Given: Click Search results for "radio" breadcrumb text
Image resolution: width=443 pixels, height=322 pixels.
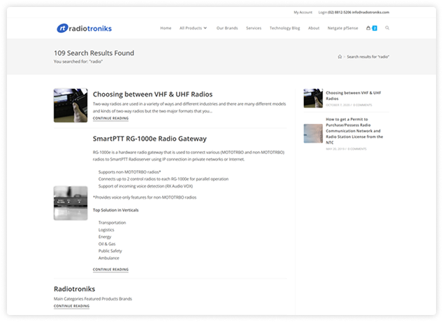Looking at the screenshot, I should (368, 57).
